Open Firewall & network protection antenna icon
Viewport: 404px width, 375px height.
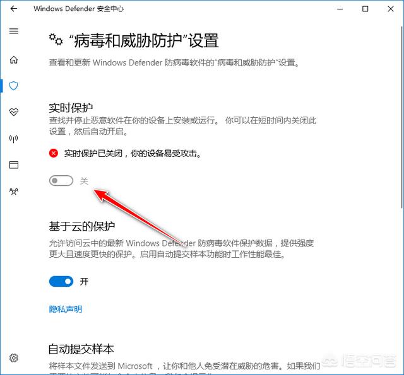(14, 139)
